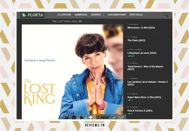Open the SPECTACLE section
This screenshot has height=131, width=189.
click(x=136, y=15)
